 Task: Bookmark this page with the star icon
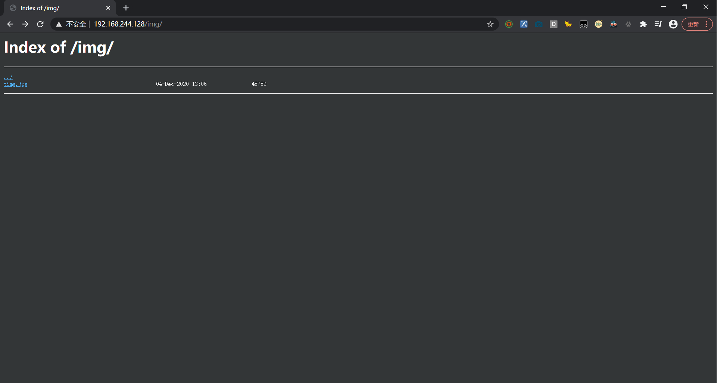point(490,24)
